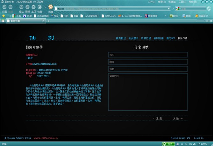Open the 蝶恋MV navigation link
213x146 pixels.
pos(171,38)
